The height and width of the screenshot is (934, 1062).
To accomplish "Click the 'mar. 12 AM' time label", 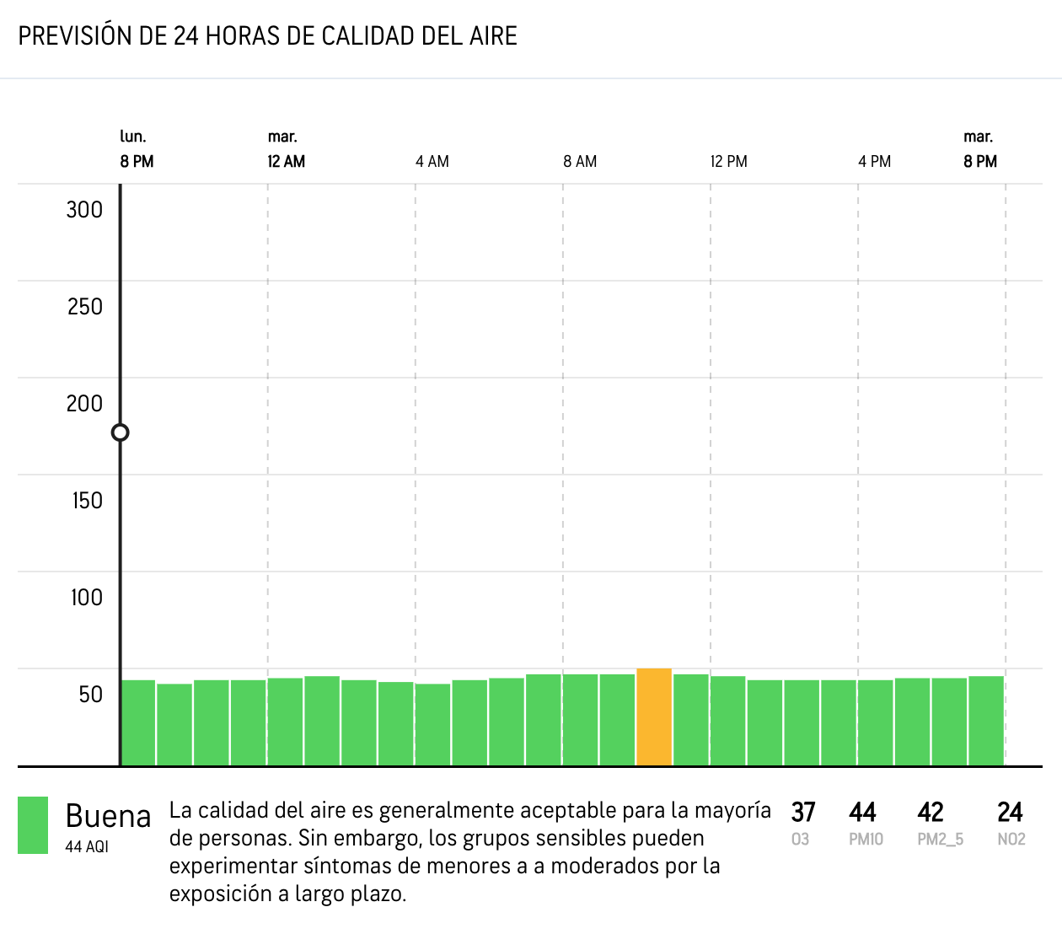I will 286,149.
